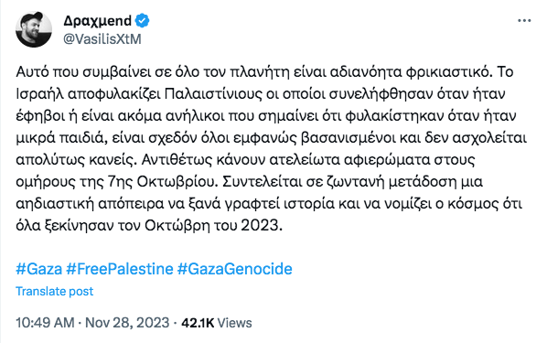Click the opening word Αυτό of the tweet
The height and width of the screenshot is (343, 547).
(32, 72)
